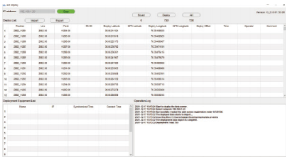Select row 12 in the deploy list

(x=143, y=90)
